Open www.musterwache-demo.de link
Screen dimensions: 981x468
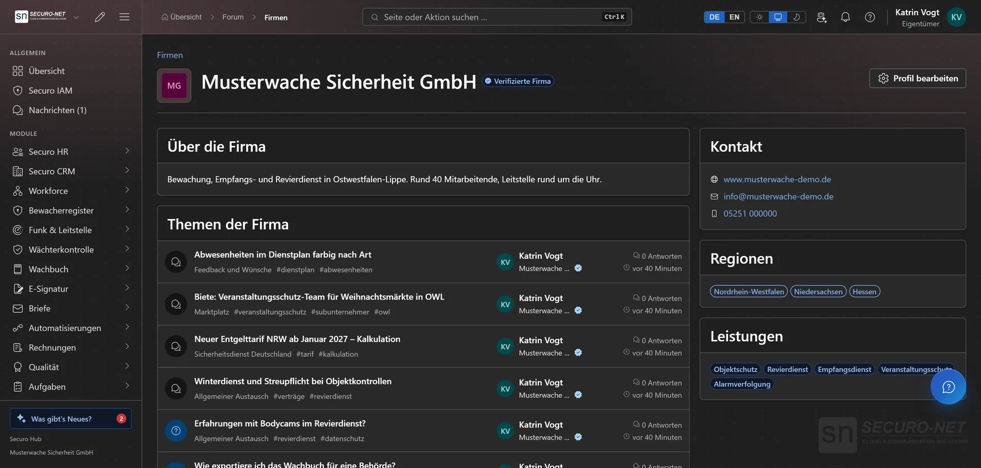(777, 179)
